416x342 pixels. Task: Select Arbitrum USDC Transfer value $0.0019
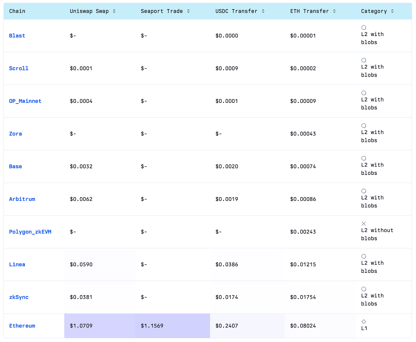(x=227, y=199)
